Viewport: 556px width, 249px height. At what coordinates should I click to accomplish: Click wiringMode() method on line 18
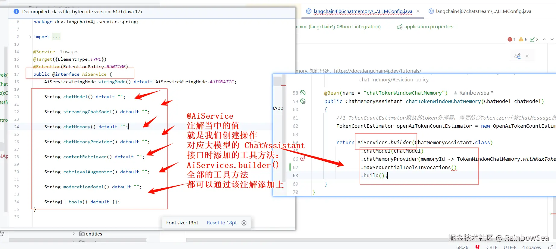[x=115, y=82]
